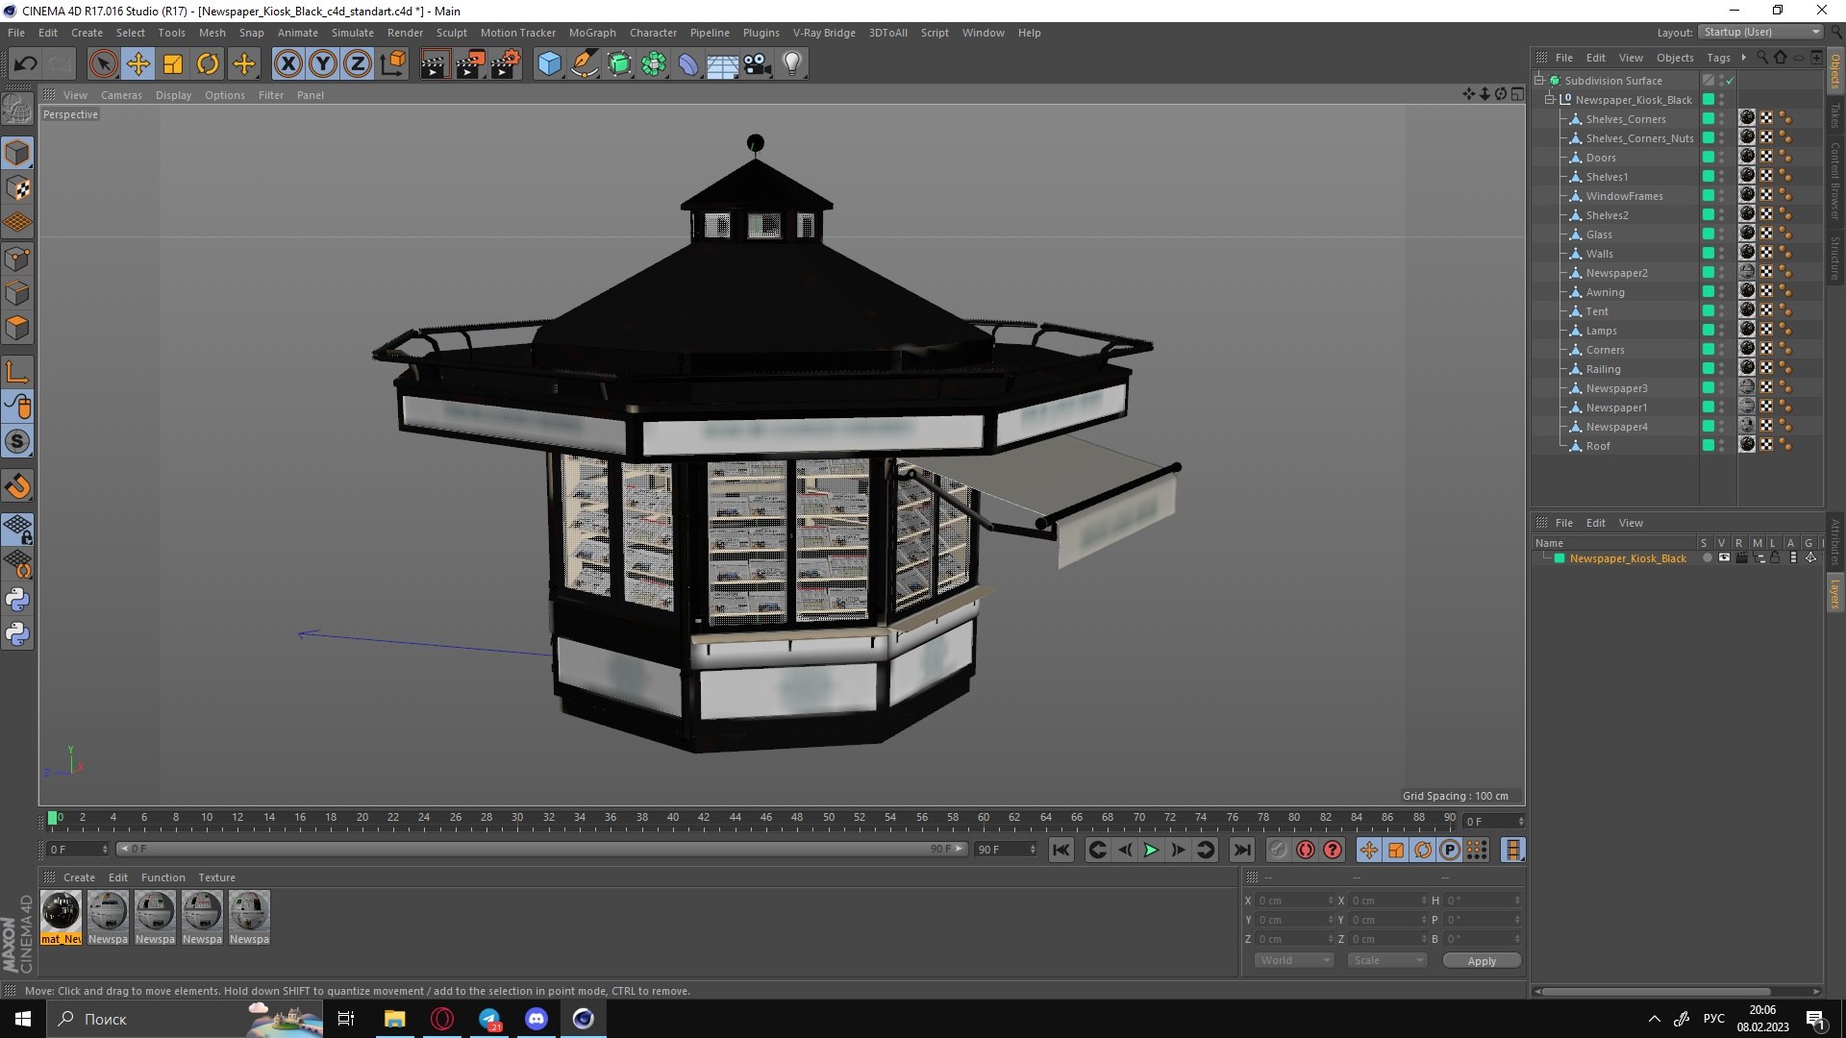Click Make Editable icon in left palette

17,109
